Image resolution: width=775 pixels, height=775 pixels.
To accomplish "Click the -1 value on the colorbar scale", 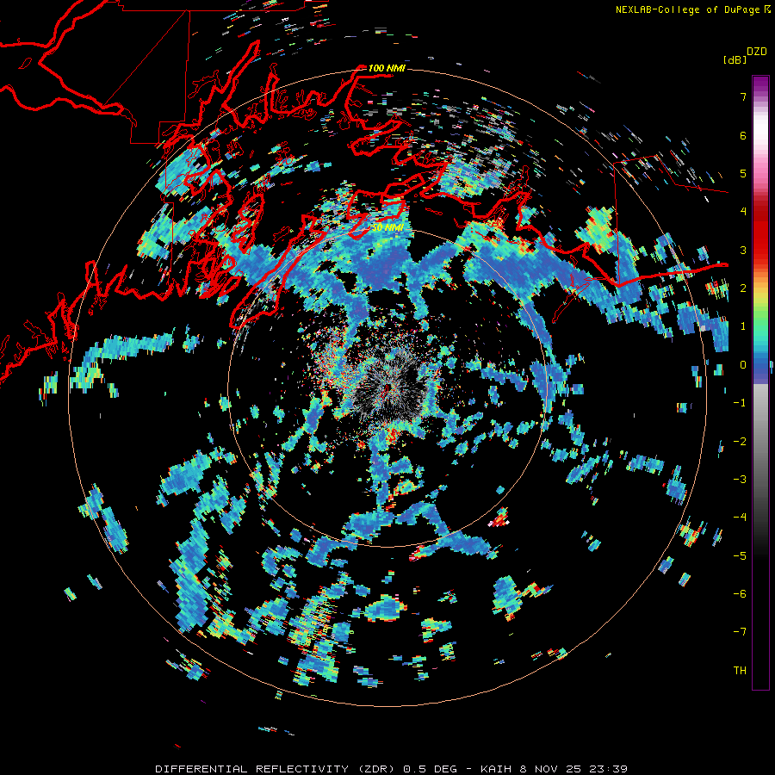I will tap(740, 403).
